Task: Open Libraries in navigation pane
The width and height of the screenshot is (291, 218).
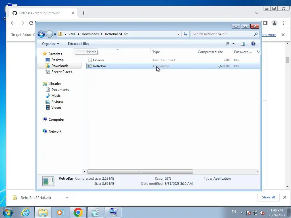Action: (x=55, y=84)
